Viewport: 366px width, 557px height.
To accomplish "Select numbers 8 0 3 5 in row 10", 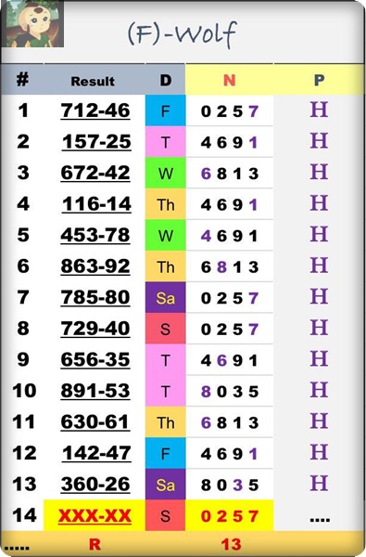I will (x=230, y=392).
